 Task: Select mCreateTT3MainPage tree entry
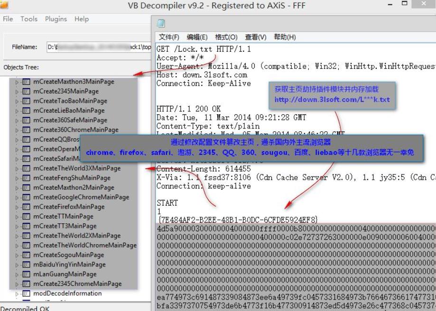coord(65,226)
